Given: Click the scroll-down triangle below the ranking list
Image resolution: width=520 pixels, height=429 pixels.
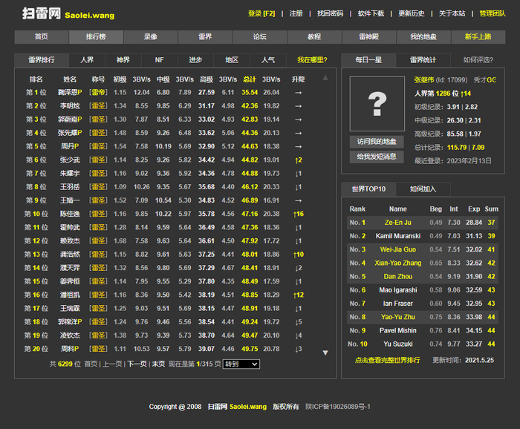Looking at the screenshot, I should 325,353.
